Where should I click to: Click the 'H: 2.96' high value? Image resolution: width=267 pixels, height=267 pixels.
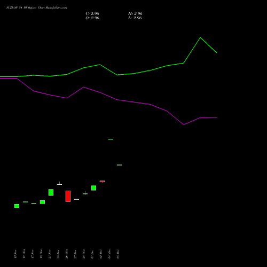(x=135, y=13)
